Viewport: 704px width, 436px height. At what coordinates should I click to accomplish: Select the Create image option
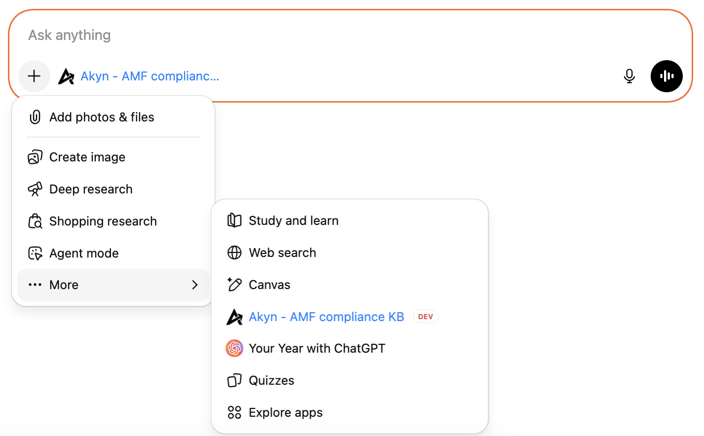[x=87, y=157]
